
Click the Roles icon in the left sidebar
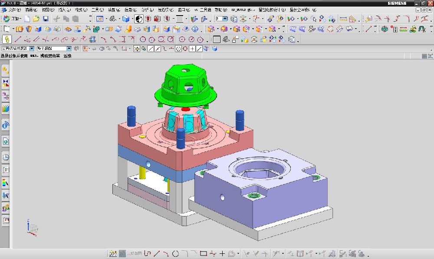(6, 209)
